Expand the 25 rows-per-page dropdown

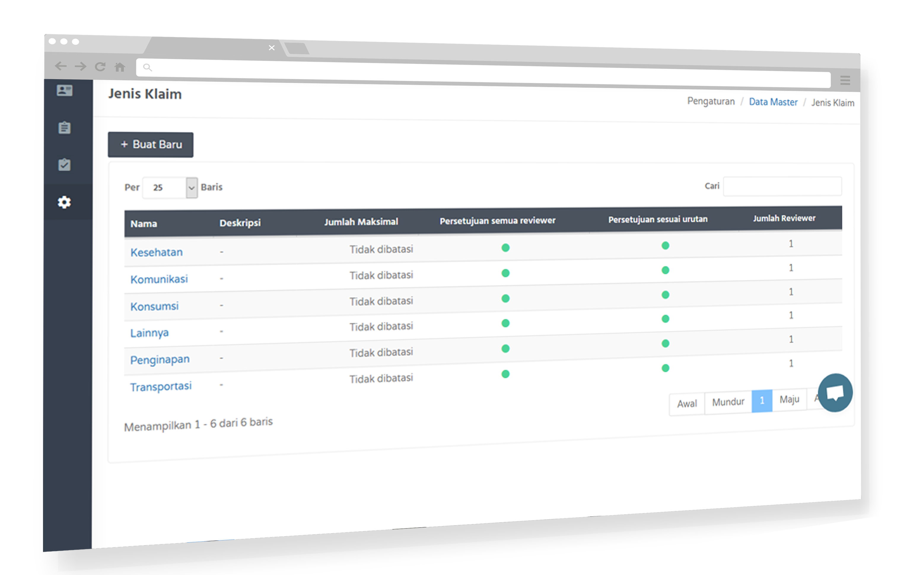(x=191, y=188)
